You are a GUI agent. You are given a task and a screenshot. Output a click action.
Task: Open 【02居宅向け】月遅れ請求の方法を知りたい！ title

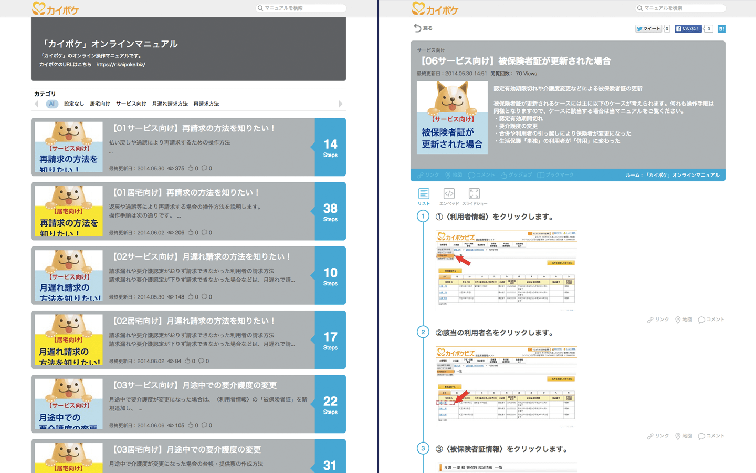coord(193,321)
